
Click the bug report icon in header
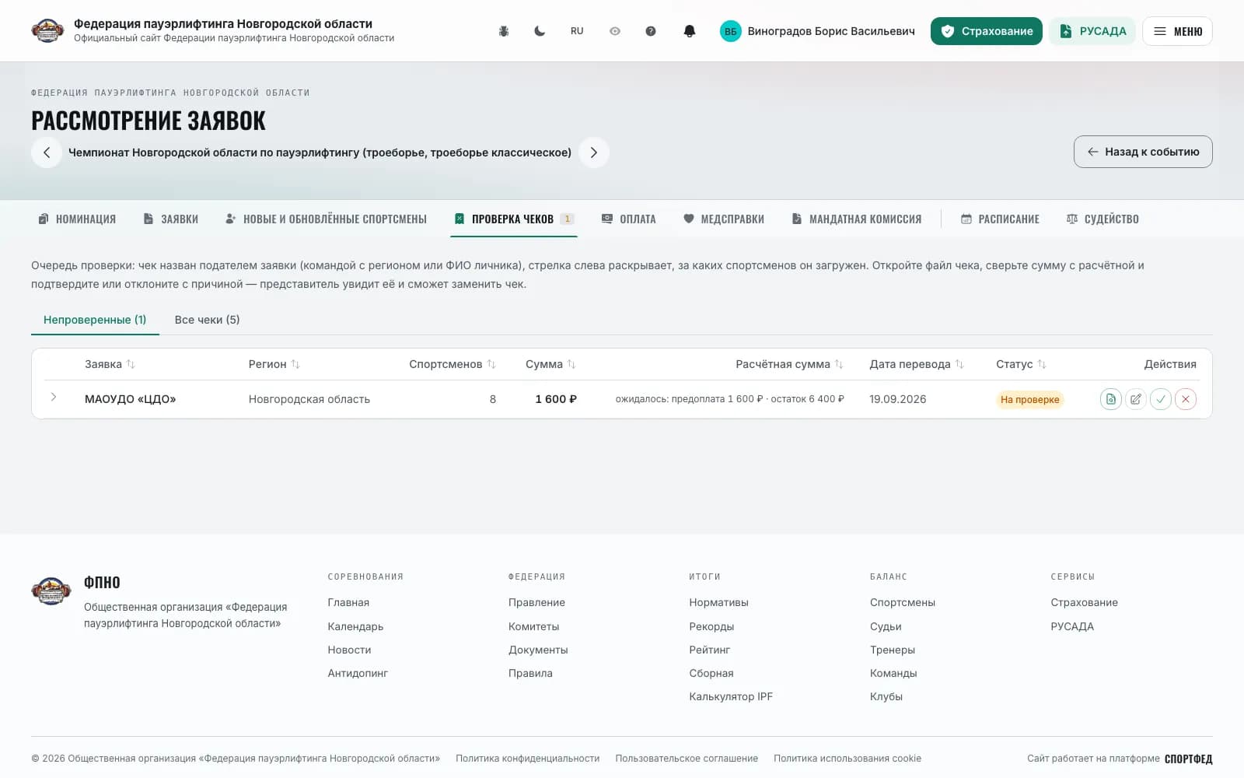504,31
